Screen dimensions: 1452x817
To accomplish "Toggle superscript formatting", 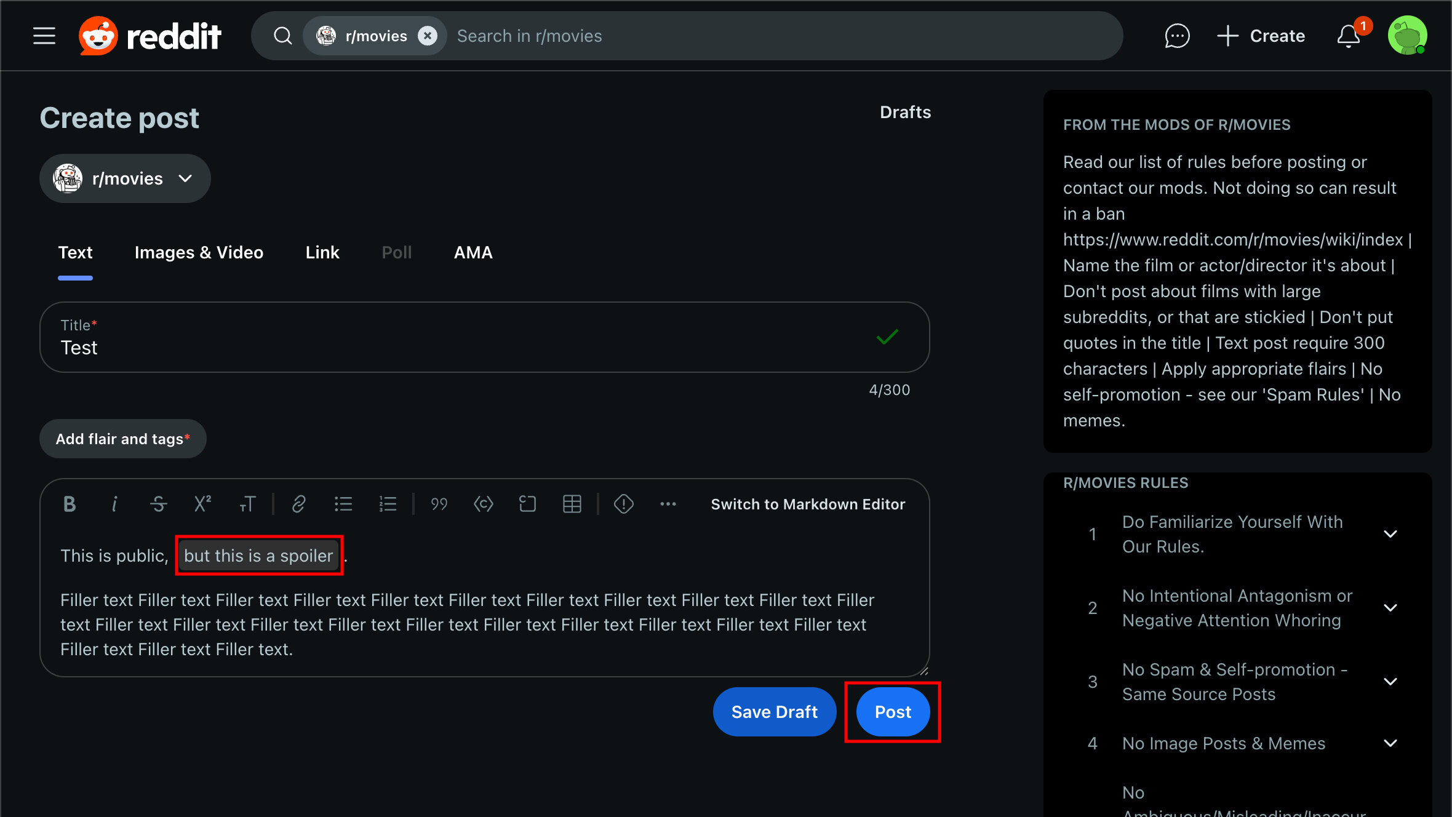I will [x=202, y=504].
